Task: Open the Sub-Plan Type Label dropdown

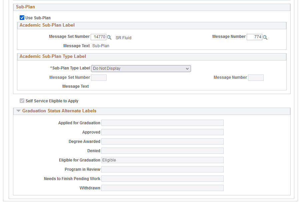Action: (141, 68)
